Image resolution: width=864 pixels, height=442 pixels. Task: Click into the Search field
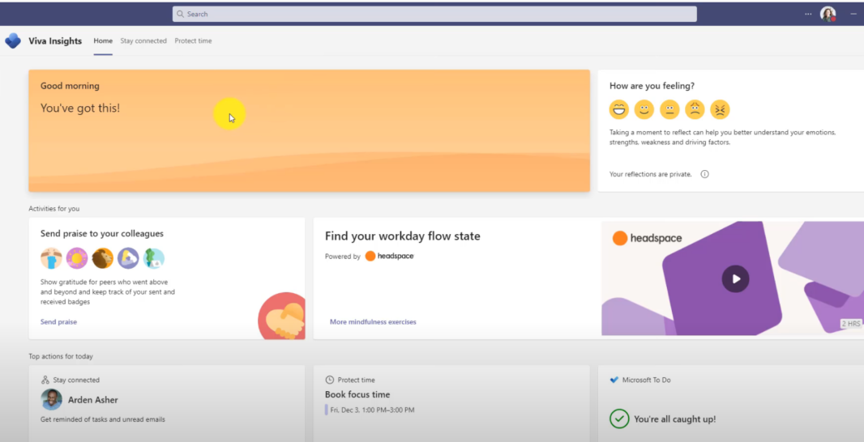[434, 14]
